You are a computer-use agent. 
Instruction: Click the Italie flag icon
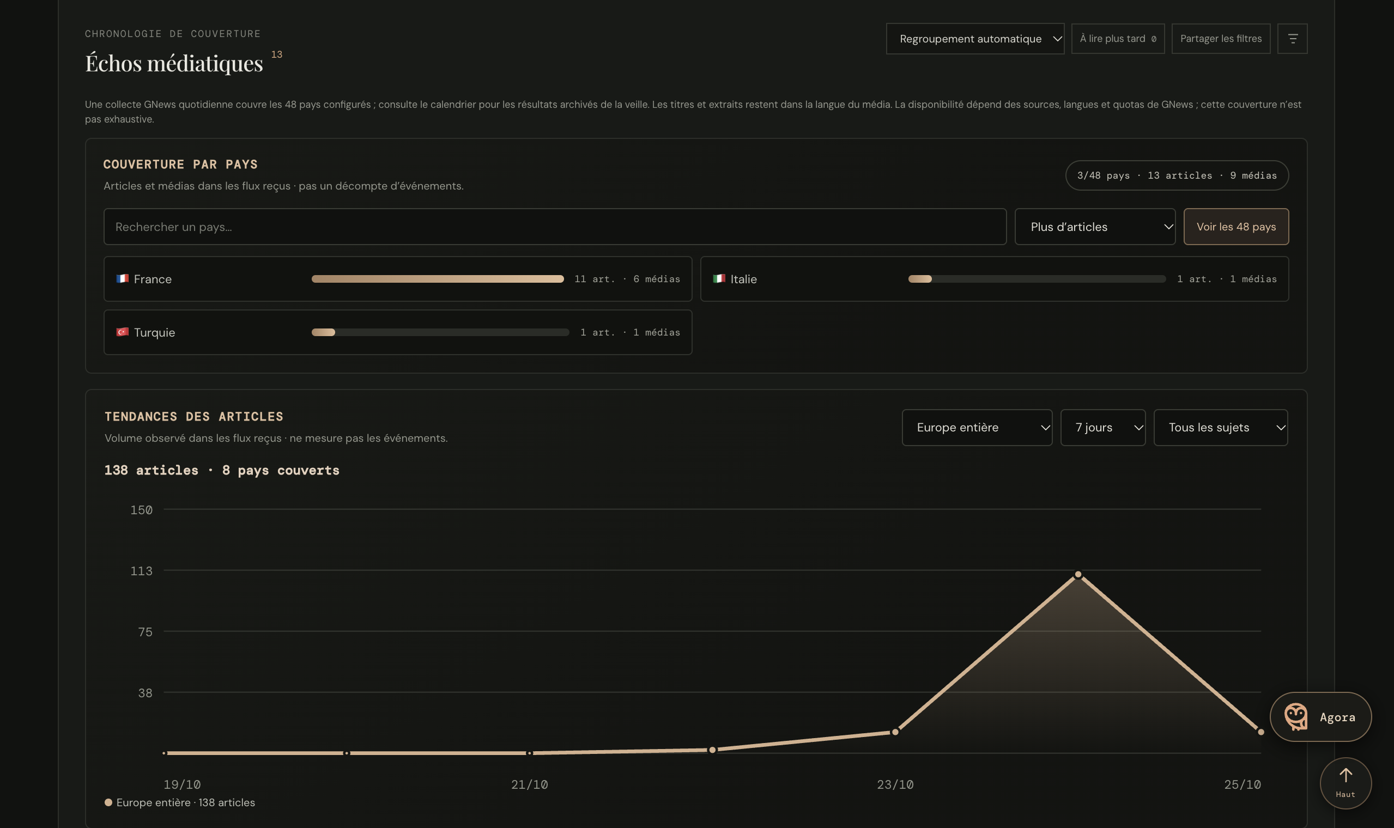pos(719,278)
